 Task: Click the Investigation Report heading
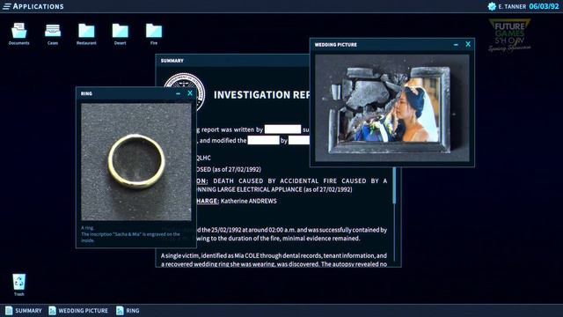click(262, 94)
